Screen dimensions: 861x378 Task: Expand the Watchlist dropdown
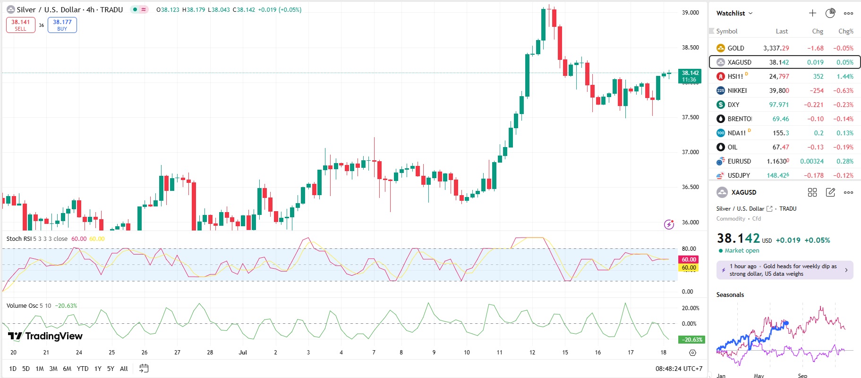click(734, 13)
